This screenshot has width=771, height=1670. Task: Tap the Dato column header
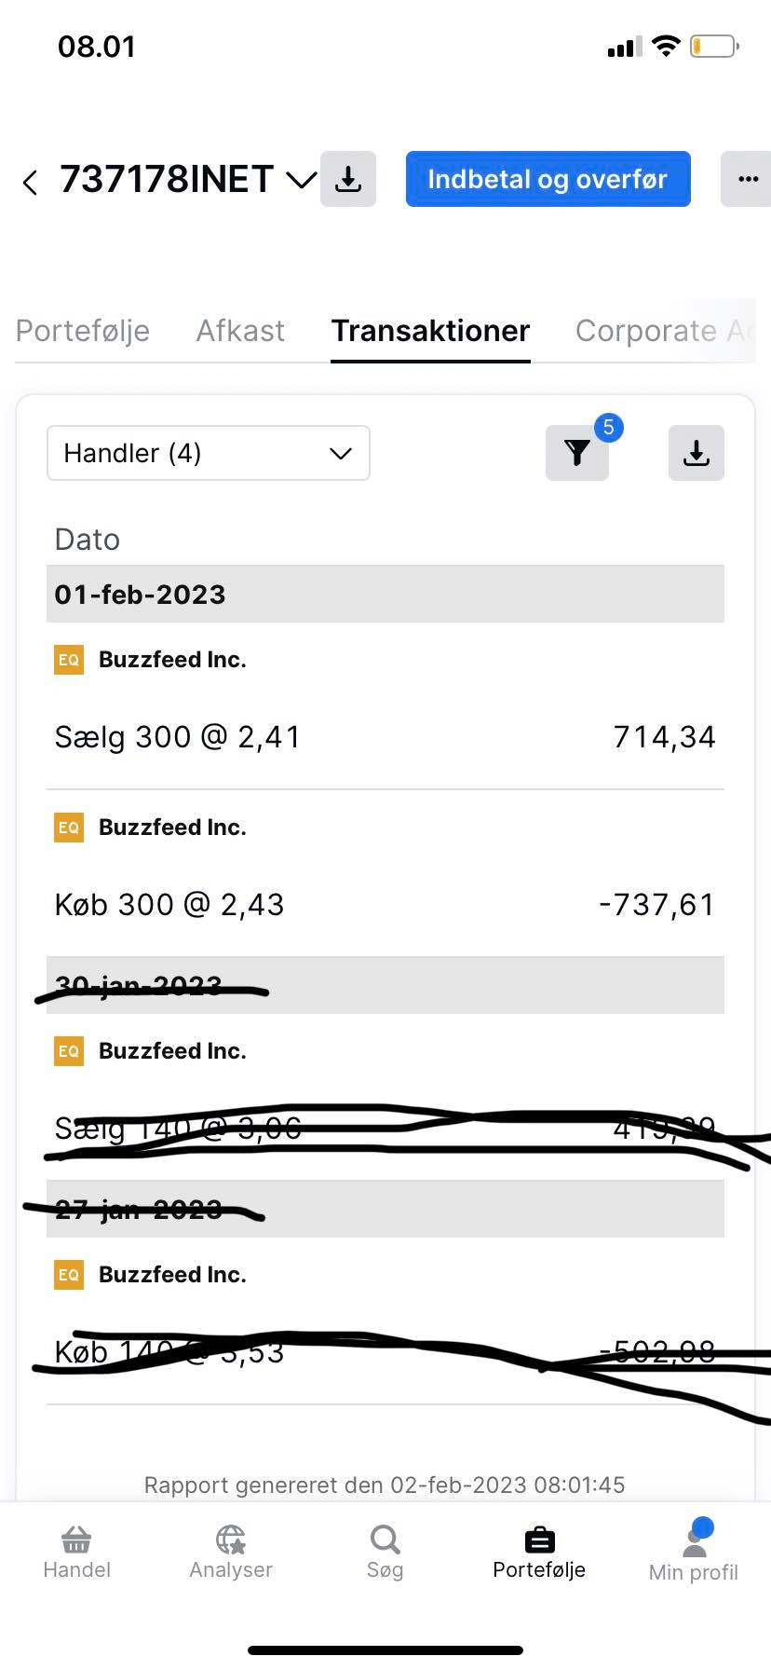88,540
